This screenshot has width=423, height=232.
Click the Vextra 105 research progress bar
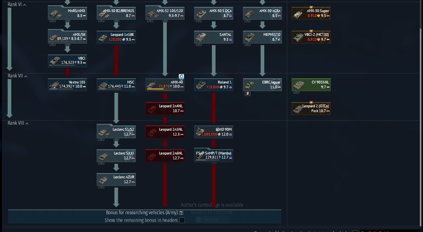[61, 89]
